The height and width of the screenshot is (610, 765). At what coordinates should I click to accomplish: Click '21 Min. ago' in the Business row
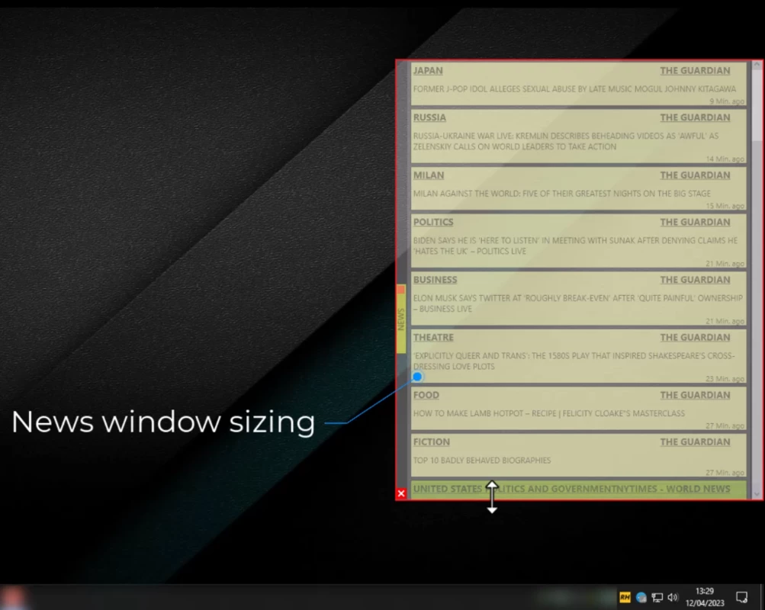point(725,321)
